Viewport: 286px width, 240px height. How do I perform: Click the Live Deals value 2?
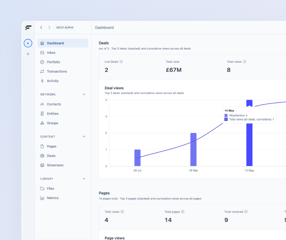coord(106,70)
